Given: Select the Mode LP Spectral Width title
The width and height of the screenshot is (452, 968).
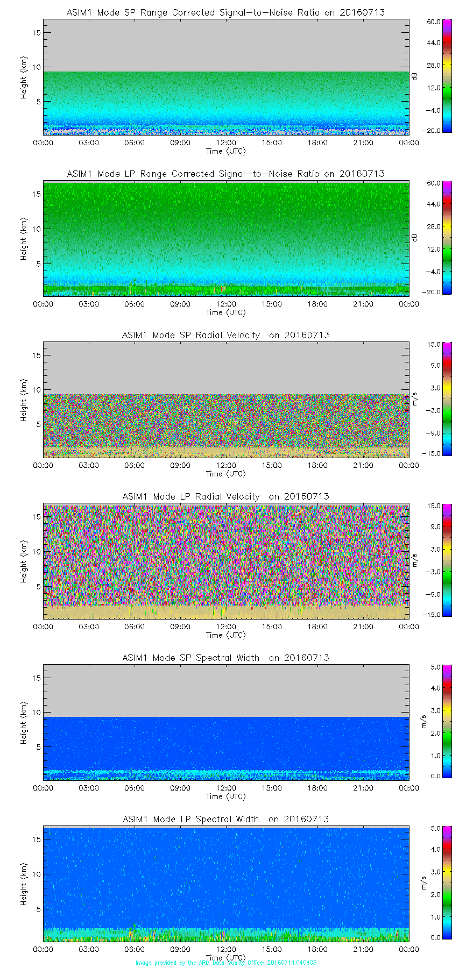Looking at the screenshot, I should 225,819.
